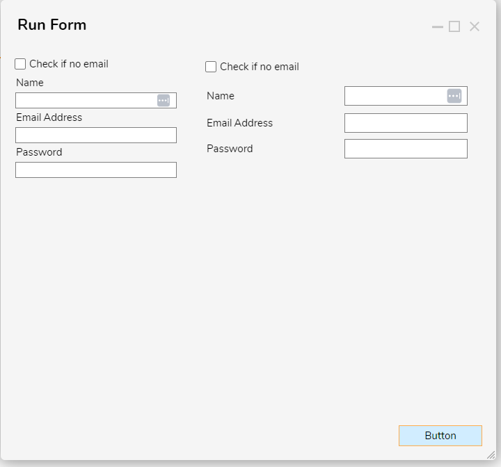The image size is (501, 467).
Task: Tick the left-hand 'Check if no email' checkbox
Action: 20,64
